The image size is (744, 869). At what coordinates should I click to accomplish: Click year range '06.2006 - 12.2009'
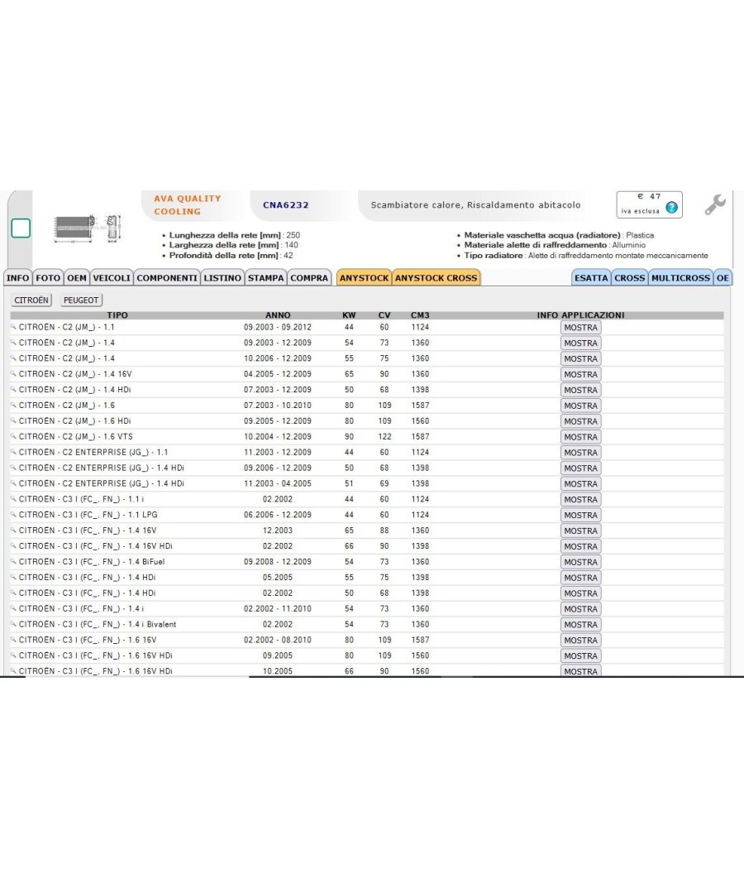(x=278, y=514)
